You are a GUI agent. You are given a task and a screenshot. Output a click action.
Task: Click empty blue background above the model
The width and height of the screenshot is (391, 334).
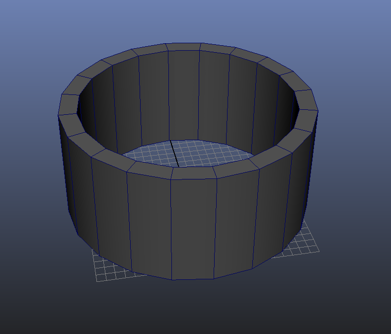pyautogui.click(x=194, y=20)
